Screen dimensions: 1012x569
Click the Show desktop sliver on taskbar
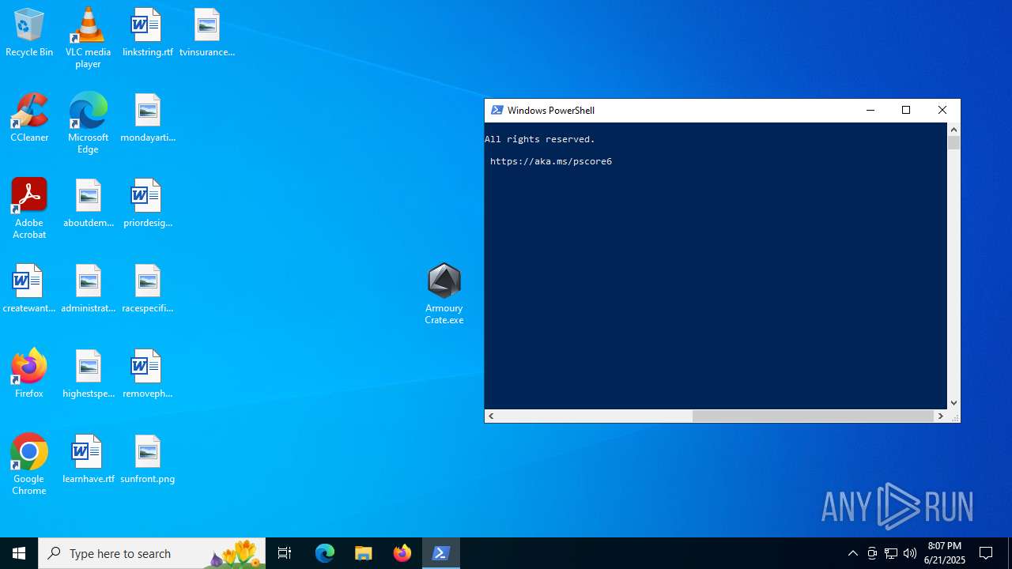click(x=1010, y=553)
